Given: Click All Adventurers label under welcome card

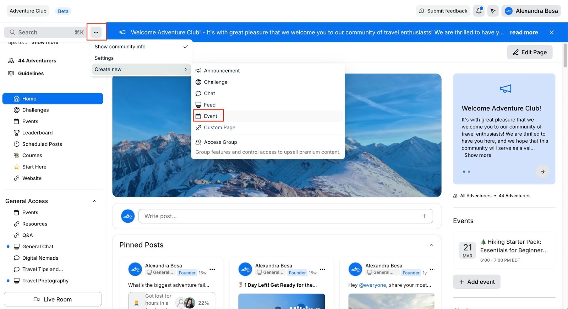Looking at the screenshot, I should click(x=476, y=196).
